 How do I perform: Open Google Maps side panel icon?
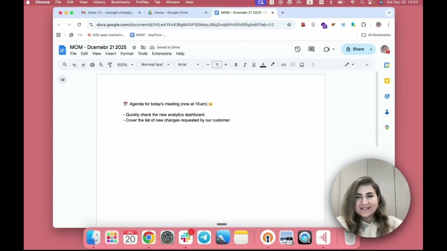387,128
